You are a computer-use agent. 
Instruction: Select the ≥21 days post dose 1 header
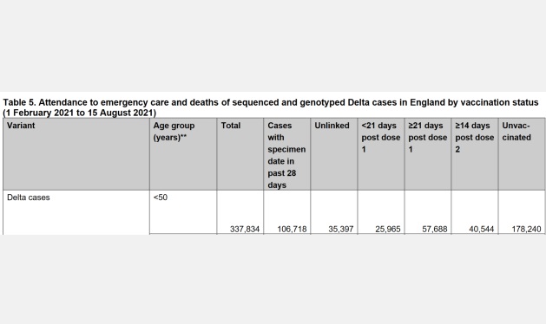click(428, 138)
